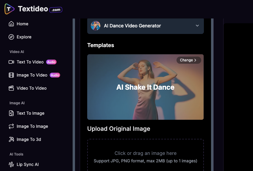Screen dimensions: 253x171
Task: Expand the AI Dance Video Generator dropdown
Action: pos(145,26)
